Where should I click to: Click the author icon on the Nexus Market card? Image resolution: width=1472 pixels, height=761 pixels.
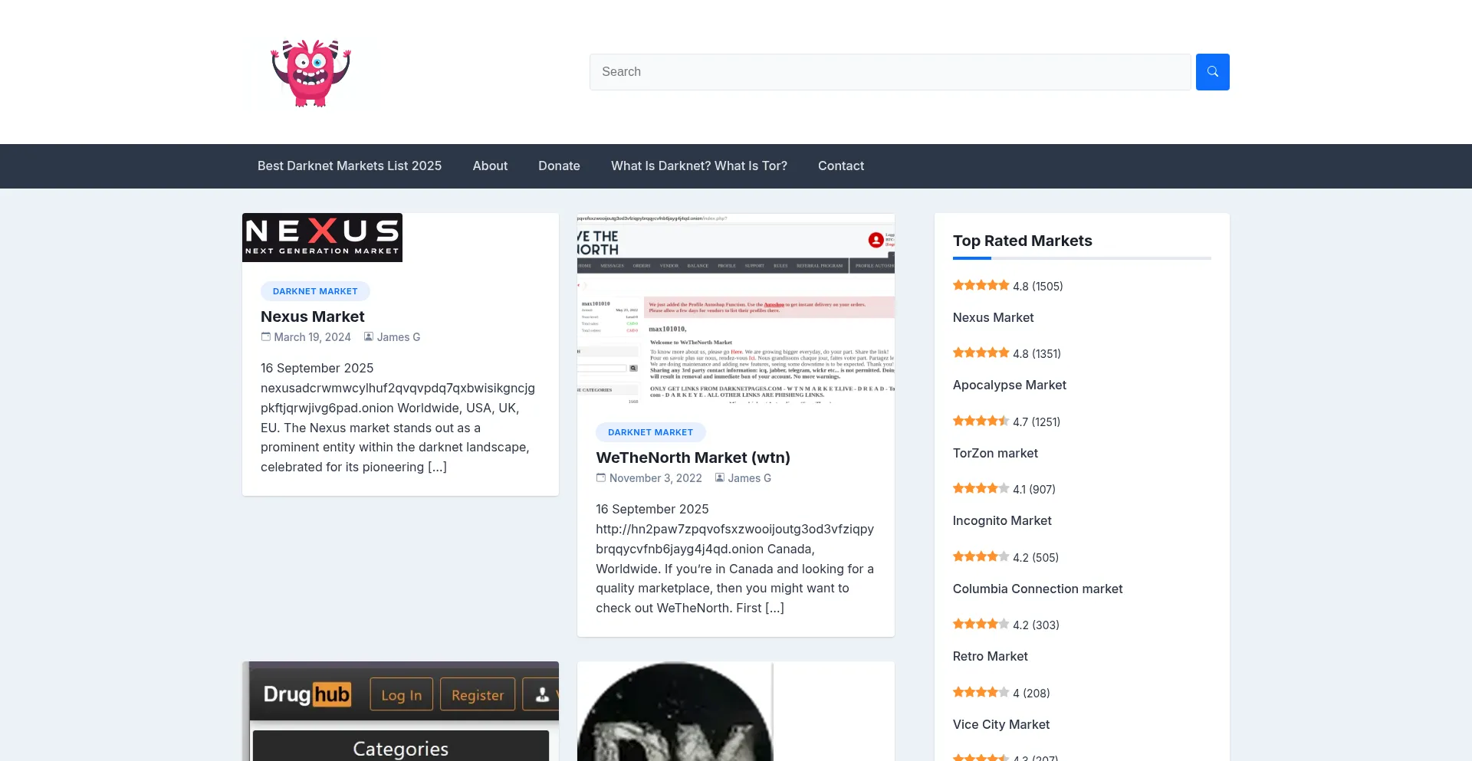(369, 337)
